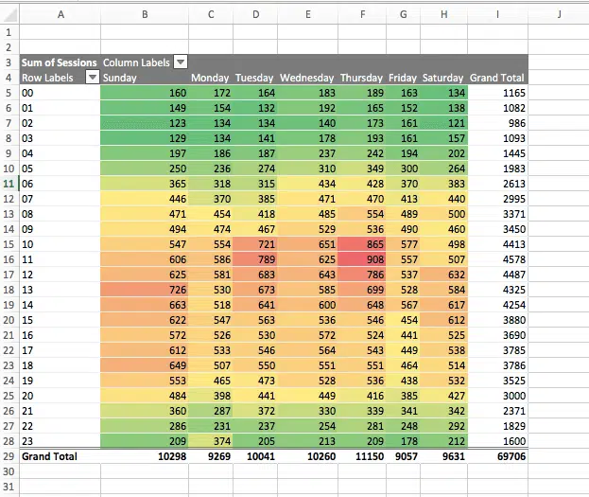Select row header 1
Viewport: 589px width, 497px height.
(9, 31)
